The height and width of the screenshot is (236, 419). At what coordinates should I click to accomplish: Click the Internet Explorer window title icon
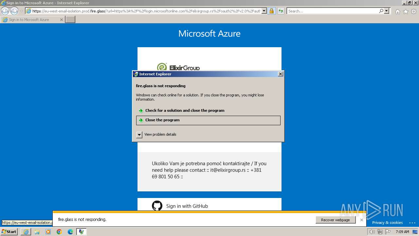[x=3, y=3]
